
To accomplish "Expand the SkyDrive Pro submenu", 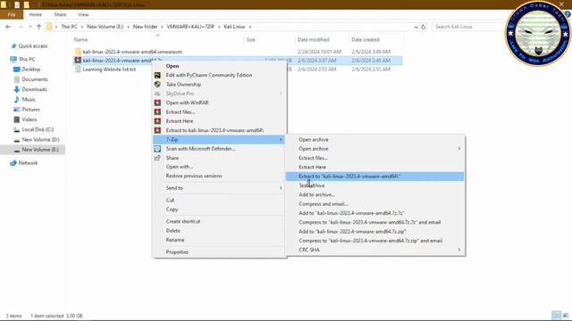I will [x=281, y=94].
